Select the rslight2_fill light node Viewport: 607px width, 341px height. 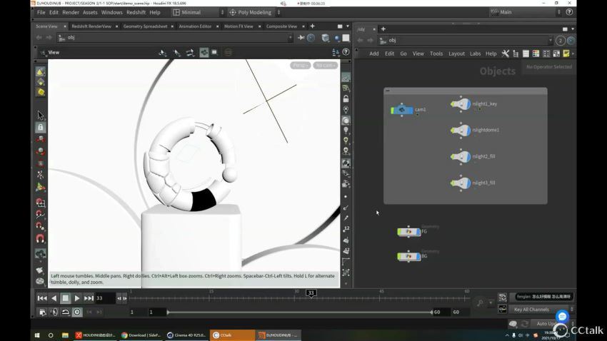coord(461,156)
